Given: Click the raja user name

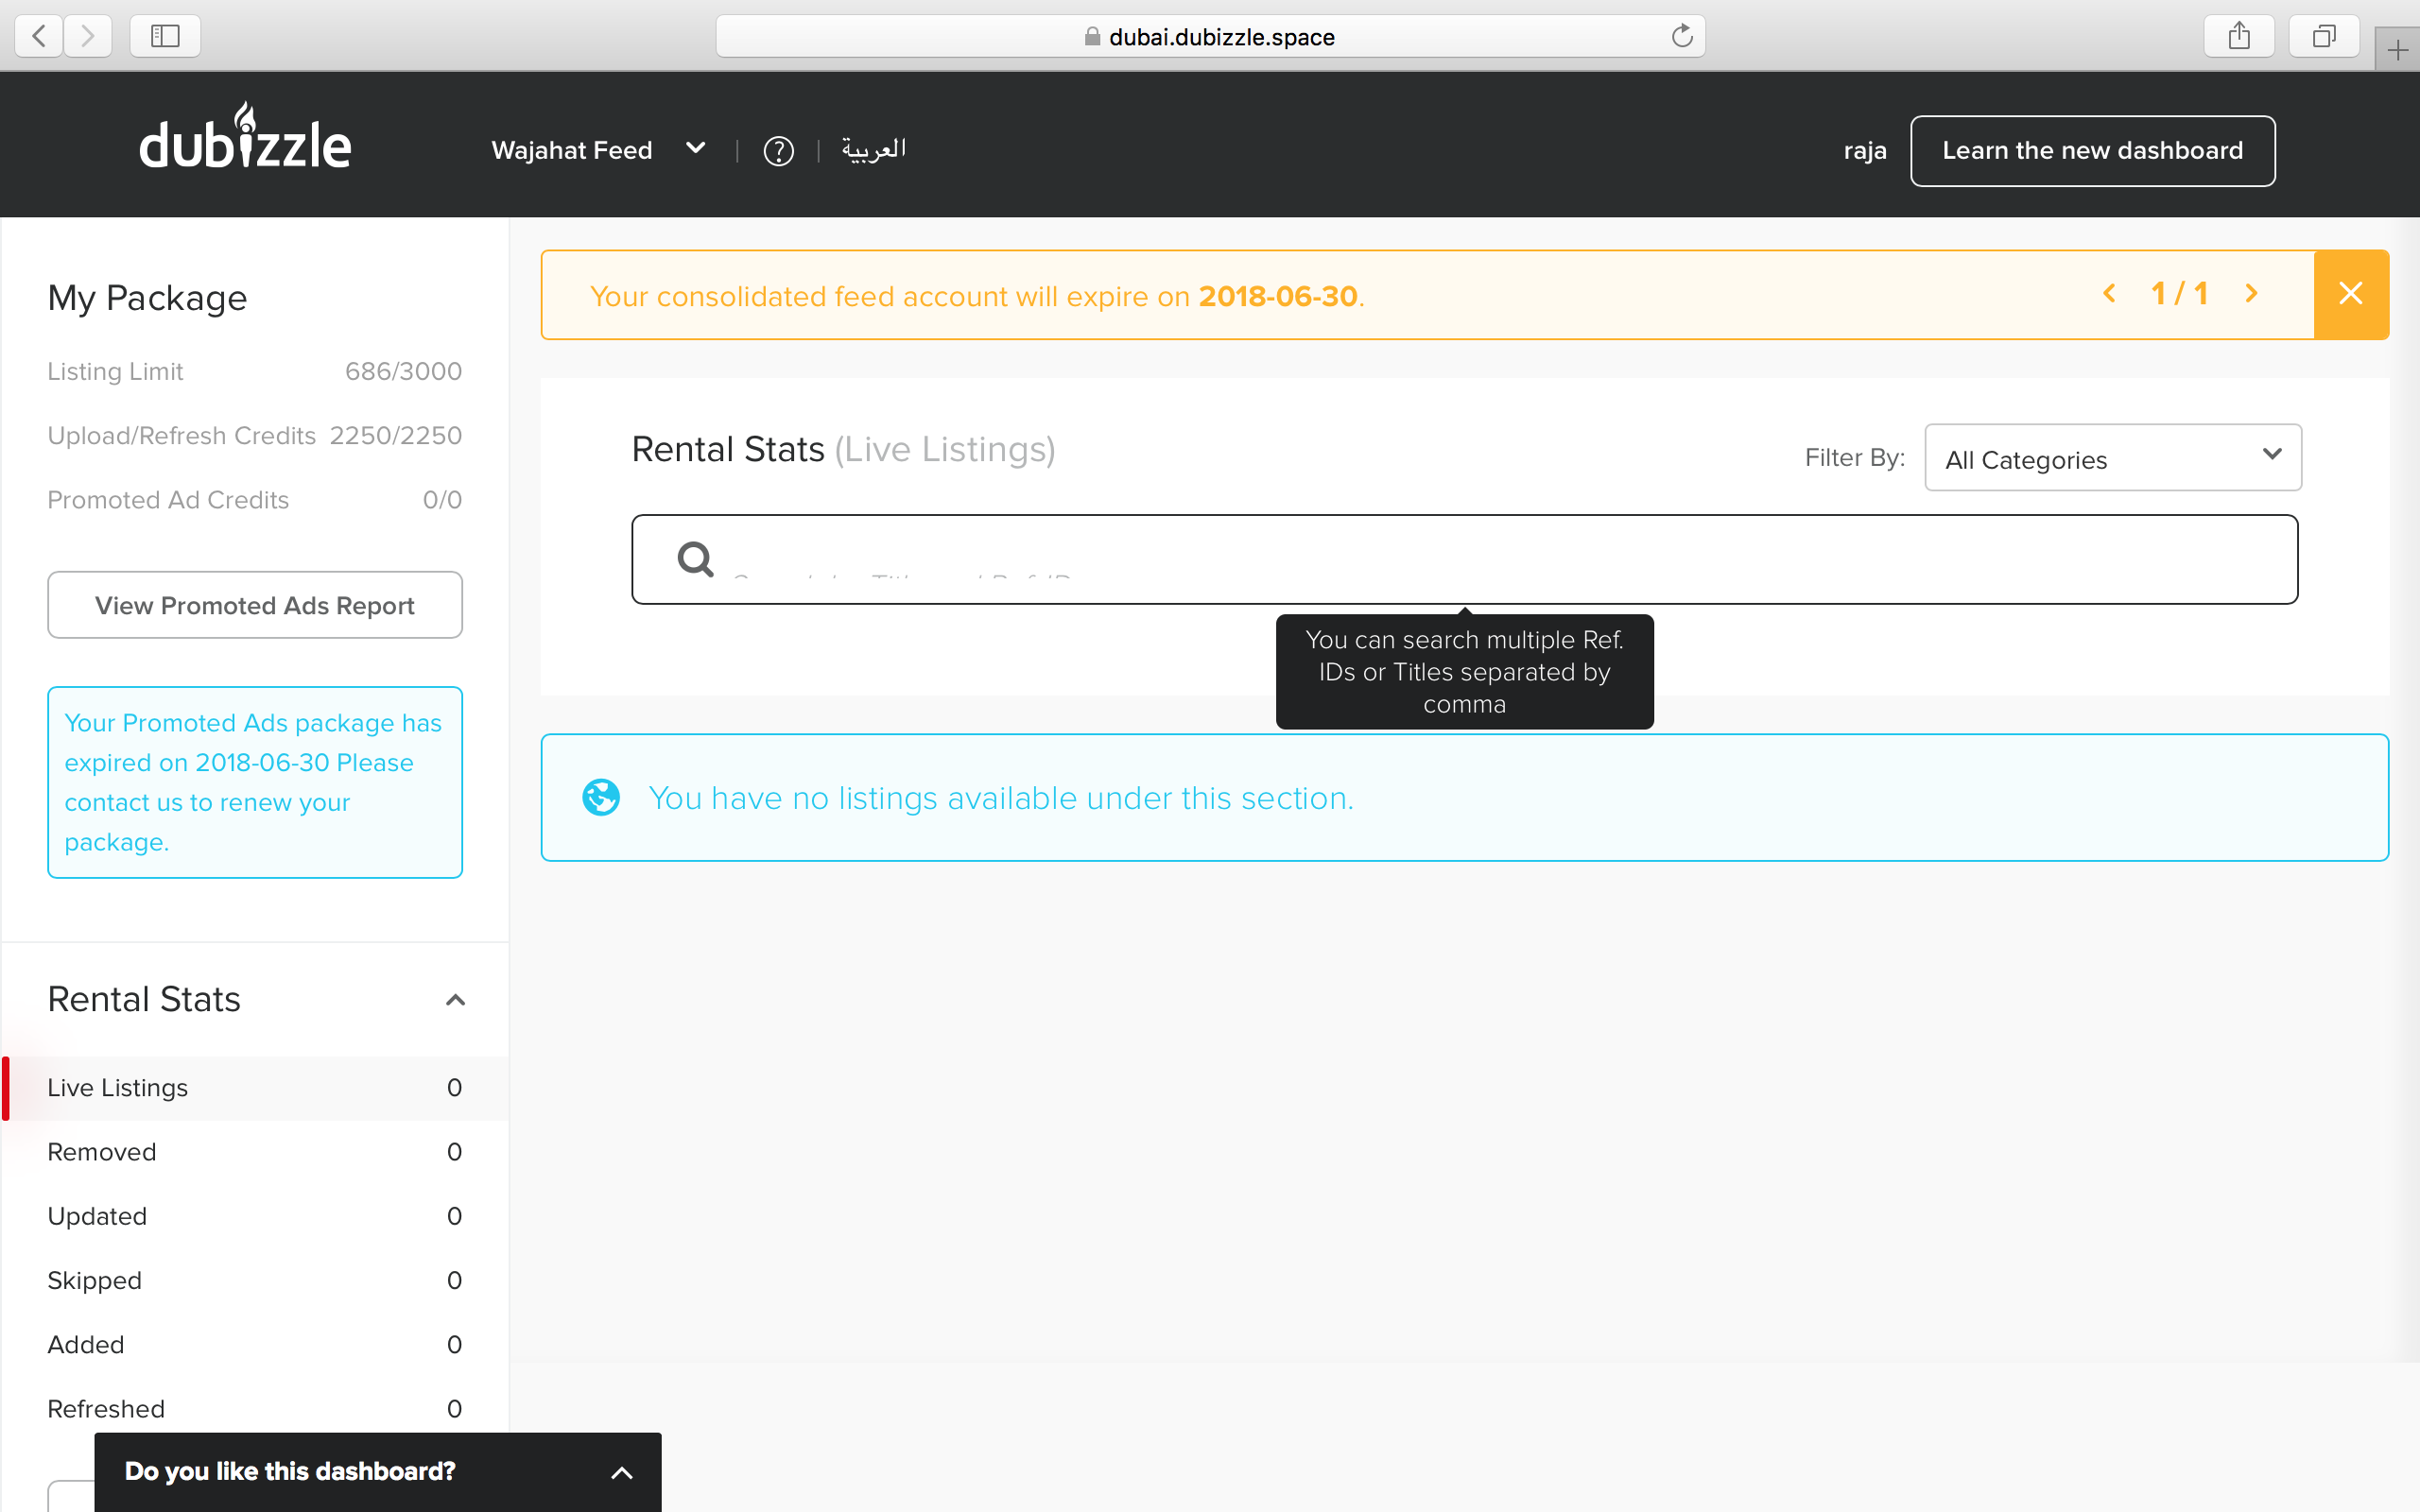Looking at the screenshot, I should click(1865, 151).
